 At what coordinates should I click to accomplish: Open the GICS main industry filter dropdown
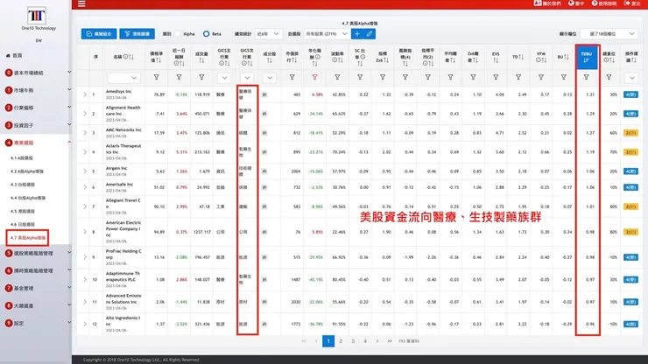(224, 78)
